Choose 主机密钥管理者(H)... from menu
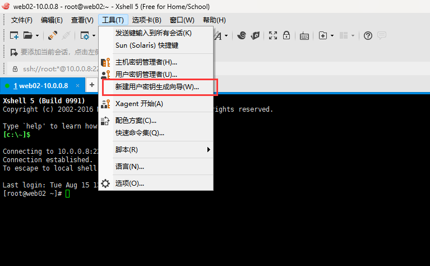The width and height of the screenshot is (430, 266). tap(156, 62)
